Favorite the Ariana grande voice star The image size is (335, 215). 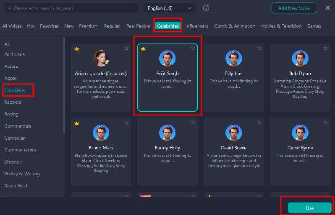(126, 49)
